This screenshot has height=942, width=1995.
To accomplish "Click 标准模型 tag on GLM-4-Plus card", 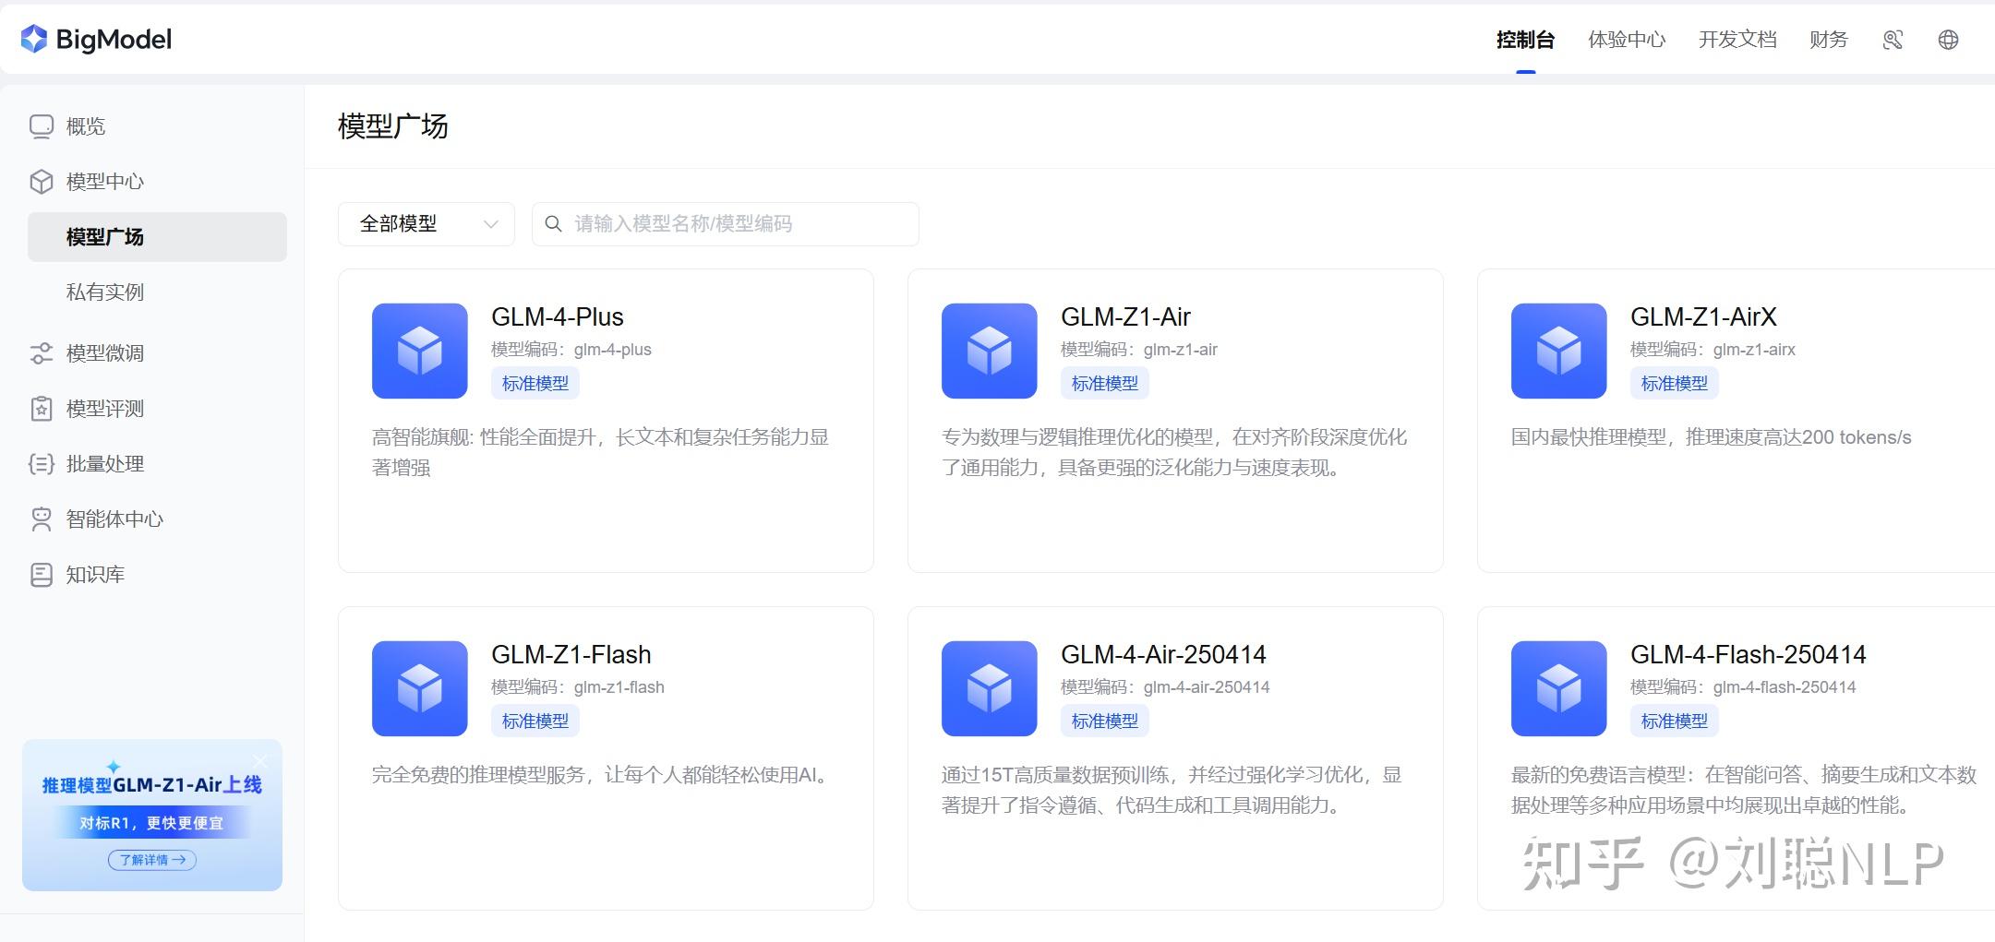I will 535,383.
